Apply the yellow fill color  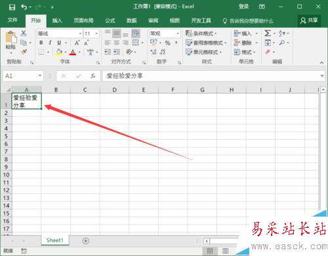pyautogui.click(x=59, y=52)
